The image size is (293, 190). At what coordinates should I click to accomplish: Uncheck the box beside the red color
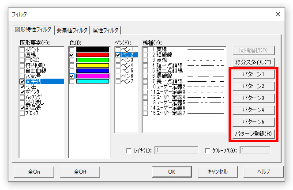click(71, 55)
